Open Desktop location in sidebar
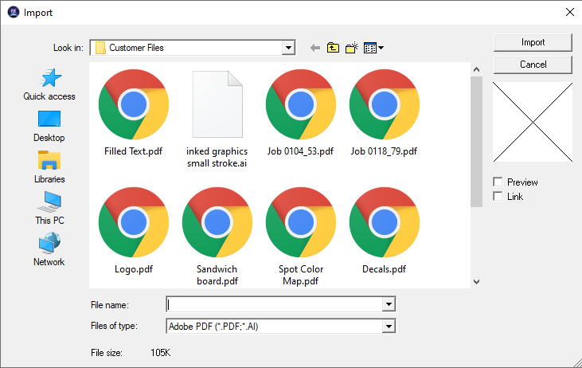The height and width of the screenshot is (368, 582). click(x=49, y=126)
